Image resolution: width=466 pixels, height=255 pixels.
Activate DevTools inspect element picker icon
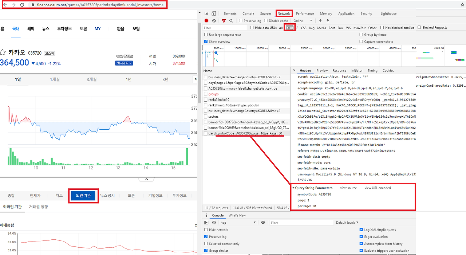206,13
